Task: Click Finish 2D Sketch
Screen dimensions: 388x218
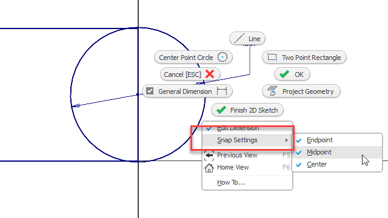Action: 247,110
